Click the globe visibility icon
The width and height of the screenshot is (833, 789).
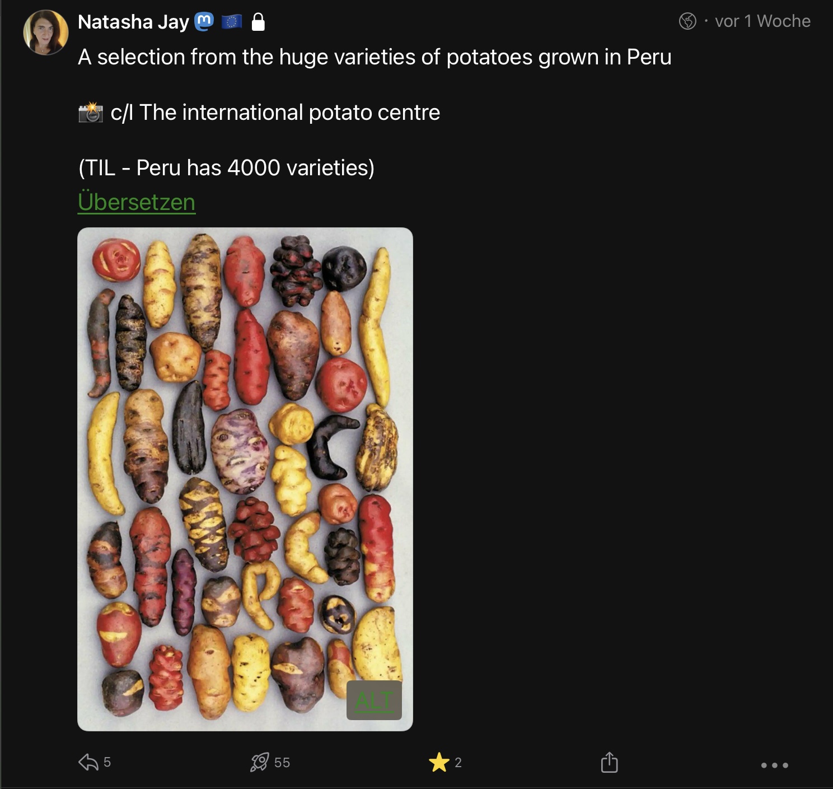687,21
